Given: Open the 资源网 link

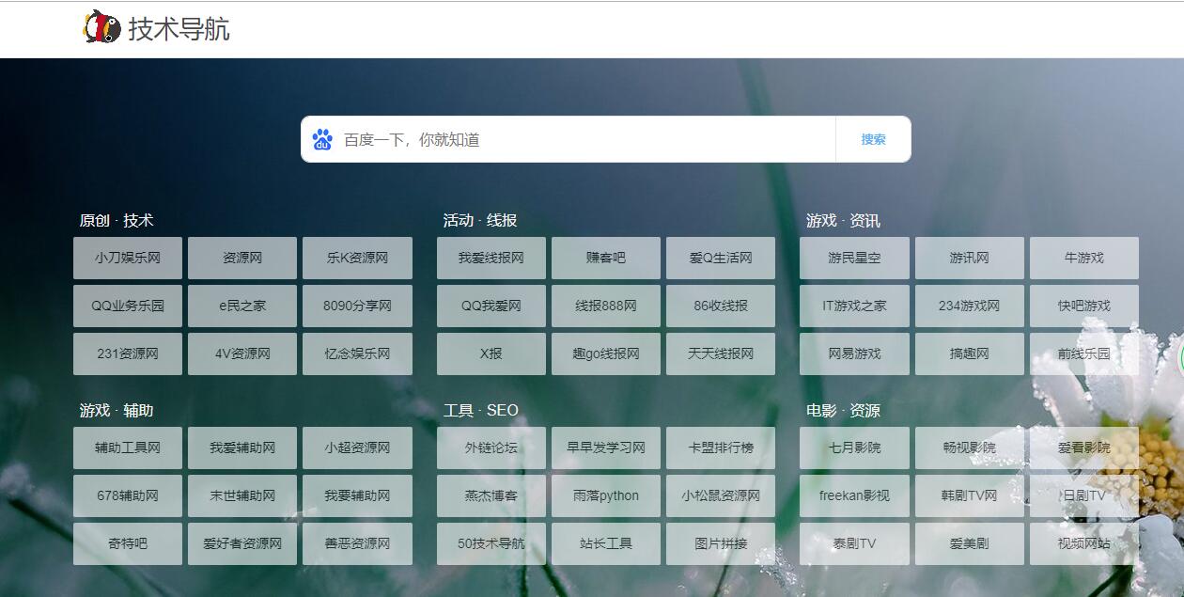Looking at the screenshot, I should click(x=242, y=258).
